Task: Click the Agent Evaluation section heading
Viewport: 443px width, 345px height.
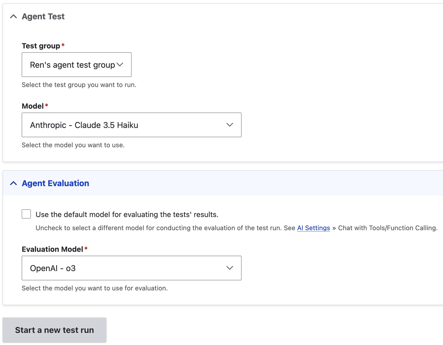Action: pos(55,183)
